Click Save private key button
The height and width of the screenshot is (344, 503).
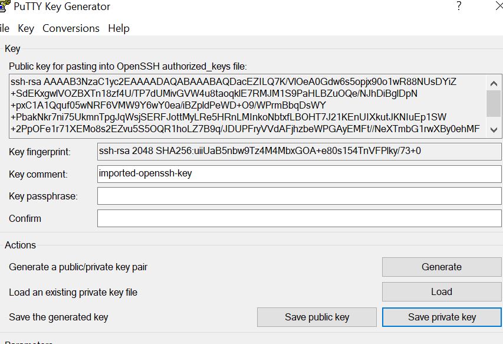click(442, 317)
